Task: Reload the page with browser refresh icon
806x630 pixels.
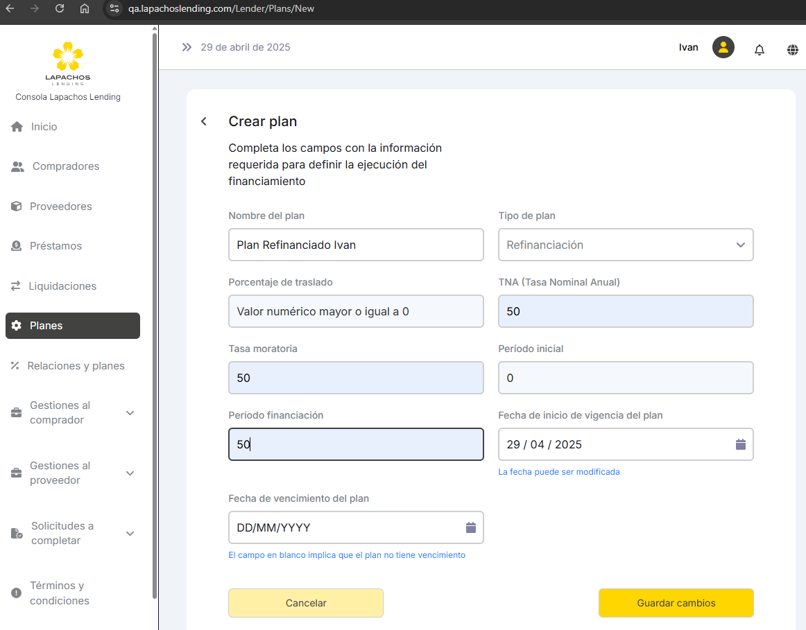Action: [60, 9]
